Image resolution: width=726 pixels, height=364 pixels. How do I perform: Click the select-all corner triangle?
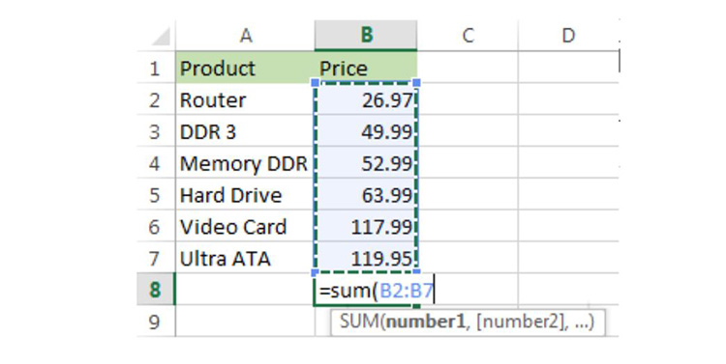(160, 36)
